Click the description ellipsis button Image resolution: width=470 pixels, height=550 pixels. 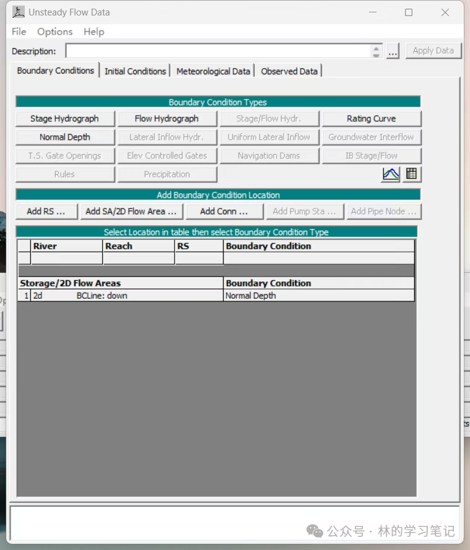tap(393, 51)
